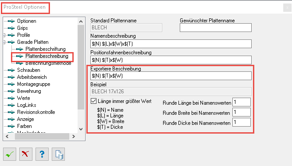Viewport: 292px width, 166px height.
Task: Select Werte in the tree
Action: (x=24, y=98)
